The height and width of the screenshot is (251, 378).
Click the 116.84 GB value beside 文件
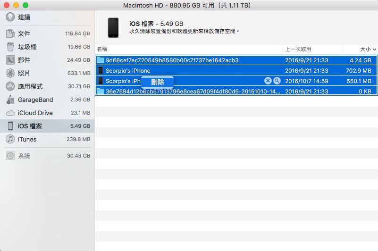point(77,33)
